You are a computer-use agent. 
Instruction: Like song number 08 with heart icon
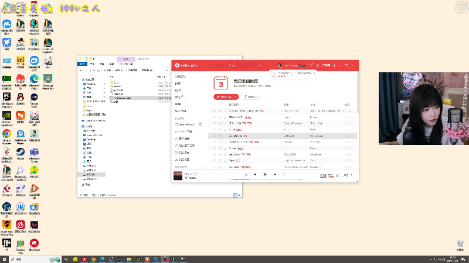click(x=220, y=154)
